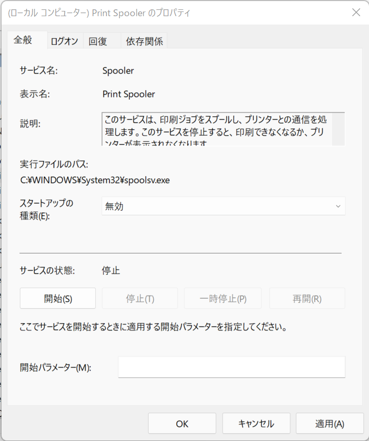
Task: Close the Print Spooler properties dialog
Action: [x=356, y=13]
